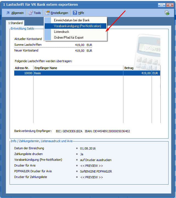Viewport: 176px width, 198px height.
Task: Select Einreichdatum bei der Bank
Action: [x=72, y=20]
